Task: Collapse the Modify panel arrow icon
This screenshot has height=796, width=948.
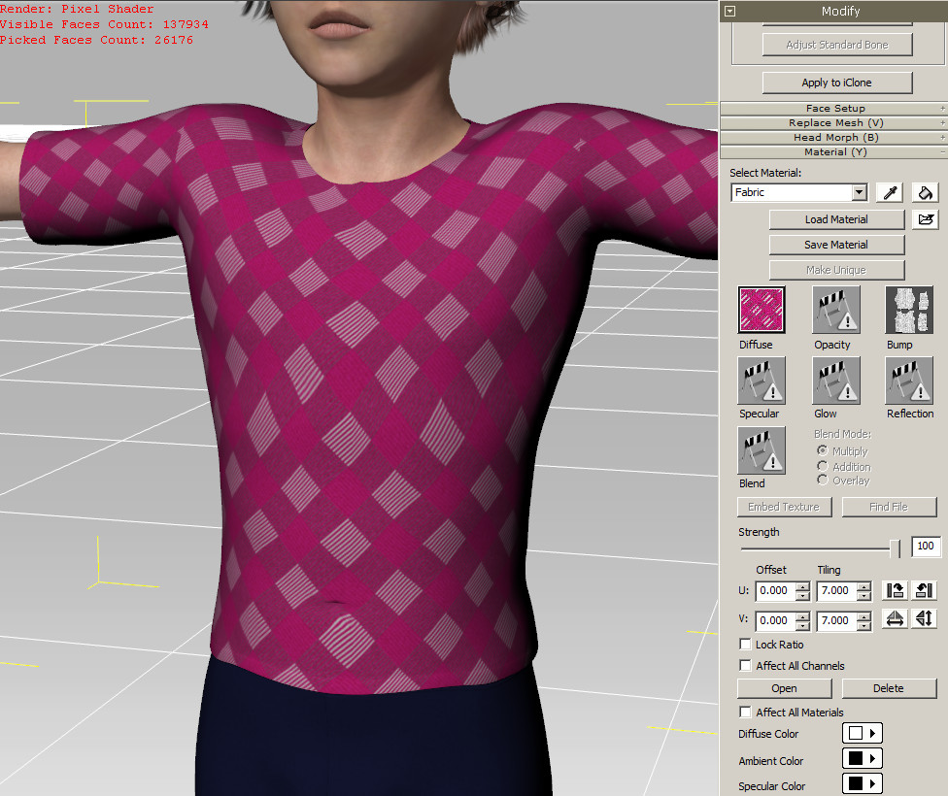Action: tap(729, 11)
